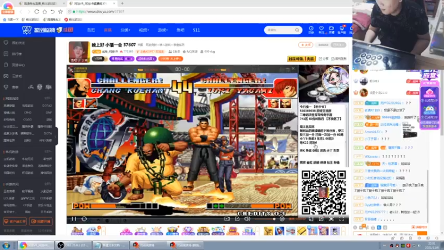Bookmark this page with star icon
The image size is (444, 250).
pyautogui.click(x=60, y=12)
